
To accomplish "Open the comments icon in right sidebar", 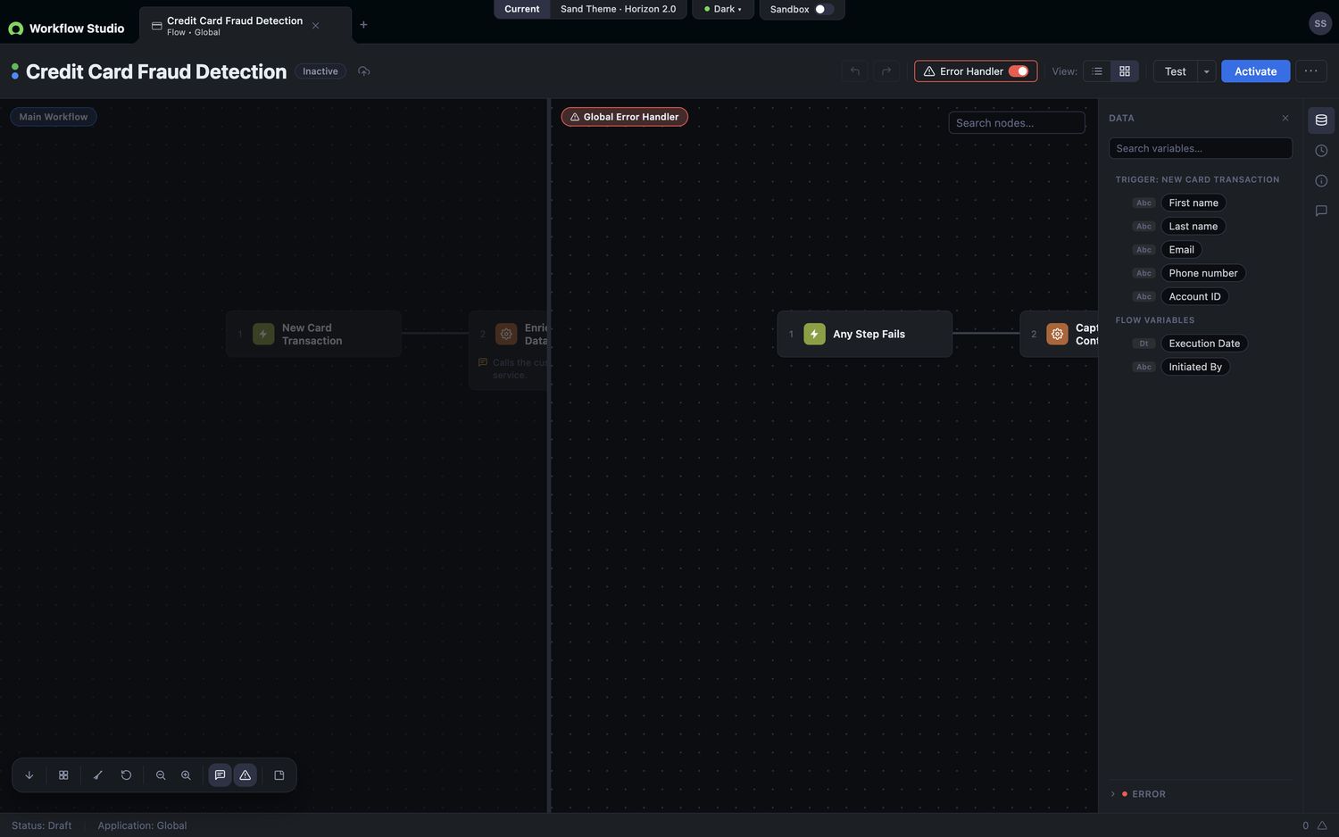I will point(1321,211).
